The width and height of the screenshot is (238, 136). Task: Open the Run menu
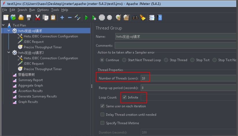32,10
